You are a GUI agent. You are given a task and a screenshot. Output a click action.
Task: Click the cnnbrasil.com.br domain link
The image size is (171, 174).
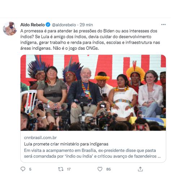(40, 138)
